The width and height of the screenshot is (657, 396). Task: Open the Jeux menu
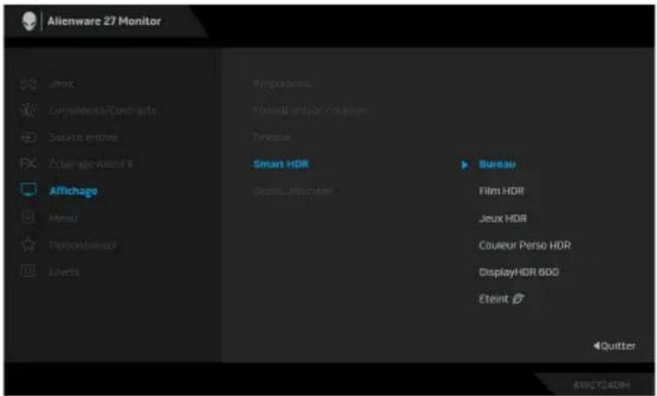pos(62,84)
